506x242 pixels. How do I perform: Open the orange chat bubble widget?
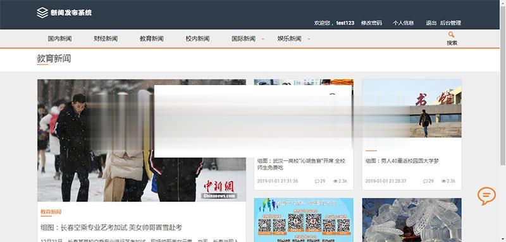coord(486,196)
